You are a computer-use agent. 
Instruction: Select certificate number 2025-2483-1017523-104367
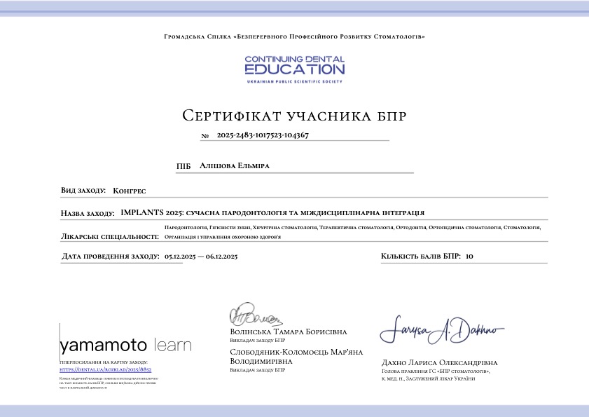pos(263,135)
